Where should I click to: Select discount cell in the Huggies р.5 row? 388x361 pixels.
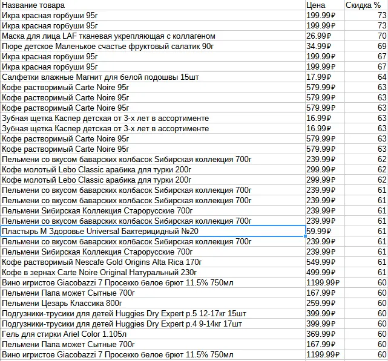coord(366,313)
